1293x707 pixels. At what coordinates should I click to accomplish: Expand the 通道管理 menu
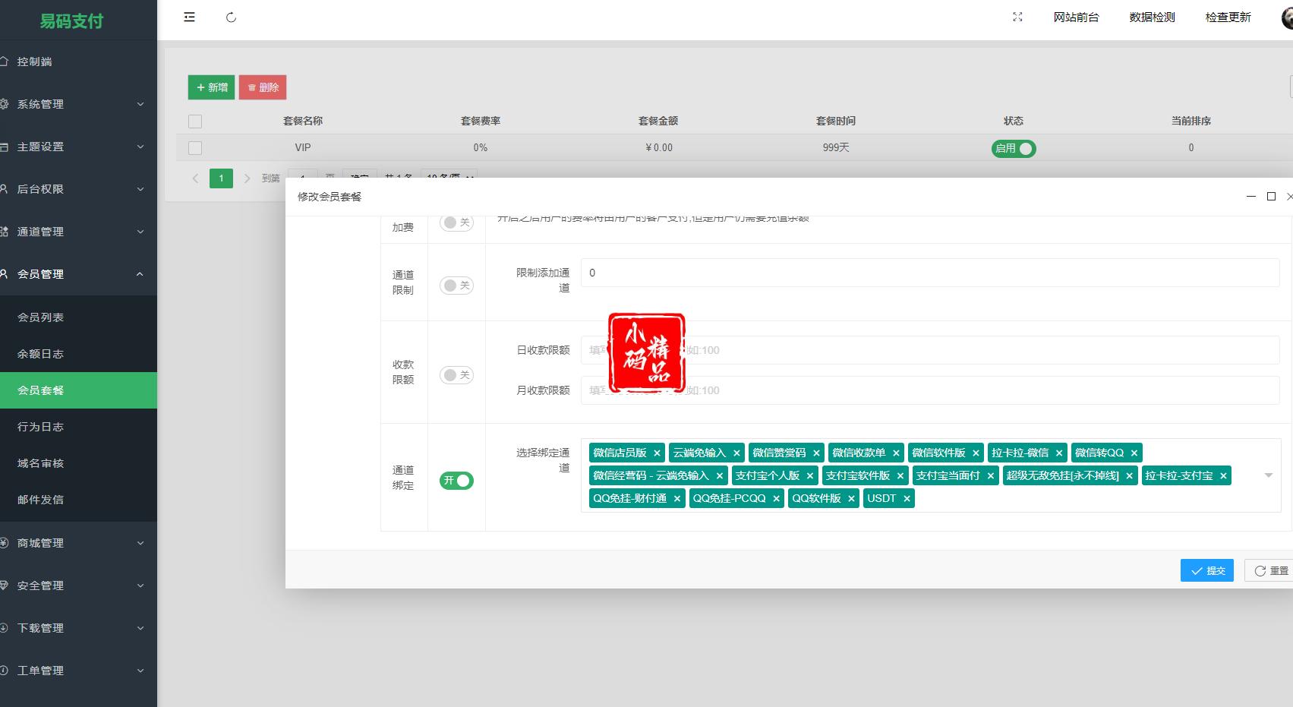pos(78,232)
